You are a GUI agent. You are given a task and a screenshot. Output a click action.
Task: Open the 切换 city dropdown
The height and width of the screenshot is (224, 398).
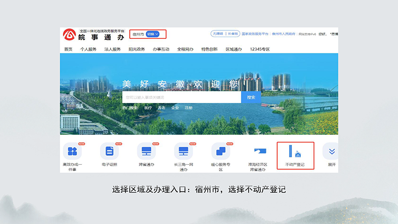[153, 34]
